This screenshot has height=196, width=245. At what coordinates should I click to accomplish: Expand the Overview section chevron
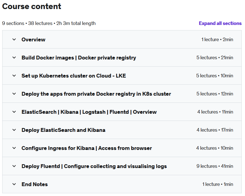pyautogui.click(x=14, y=39)
